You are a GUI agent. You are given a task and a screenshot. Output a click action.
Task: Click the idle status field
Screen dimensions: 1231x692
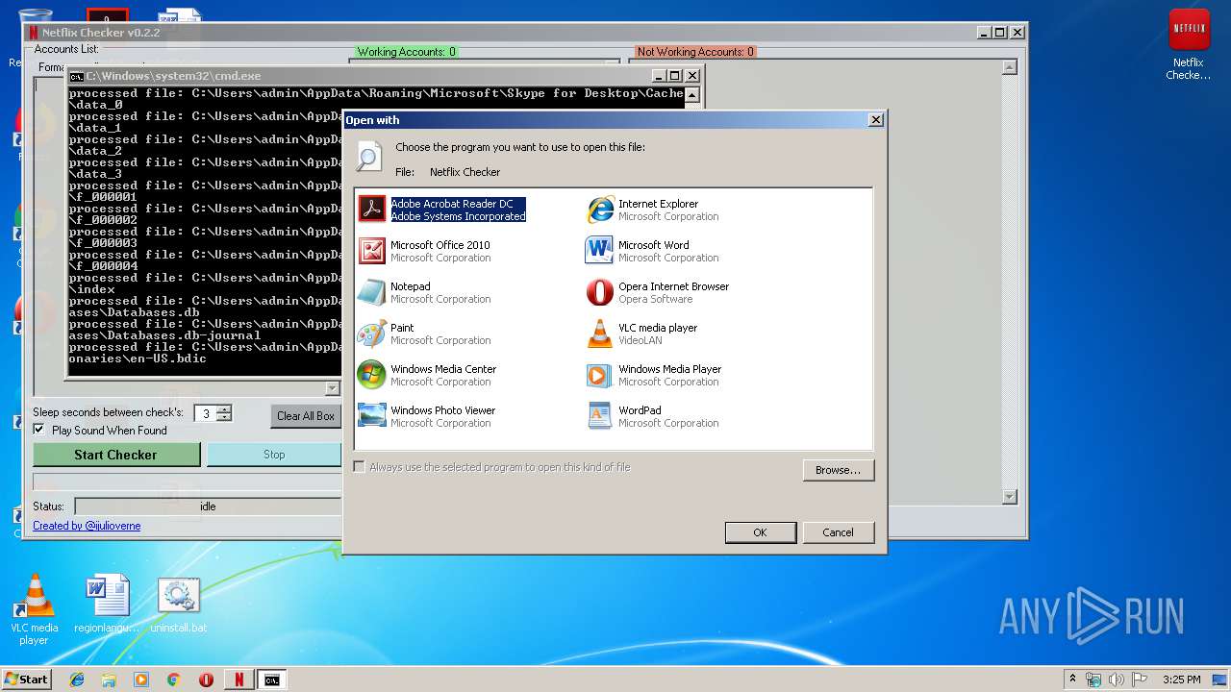click(x=208, y=507)
